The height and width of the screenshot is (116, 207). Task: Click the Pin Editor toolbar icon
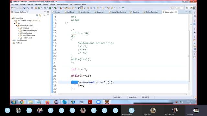point(123,8)
